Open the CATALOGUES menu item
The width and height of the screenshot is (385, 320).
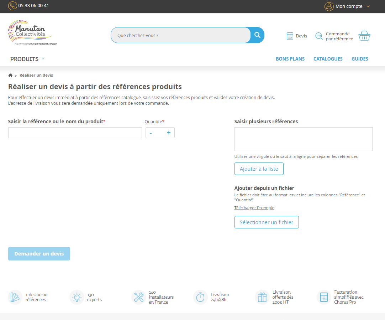[328, 59]
